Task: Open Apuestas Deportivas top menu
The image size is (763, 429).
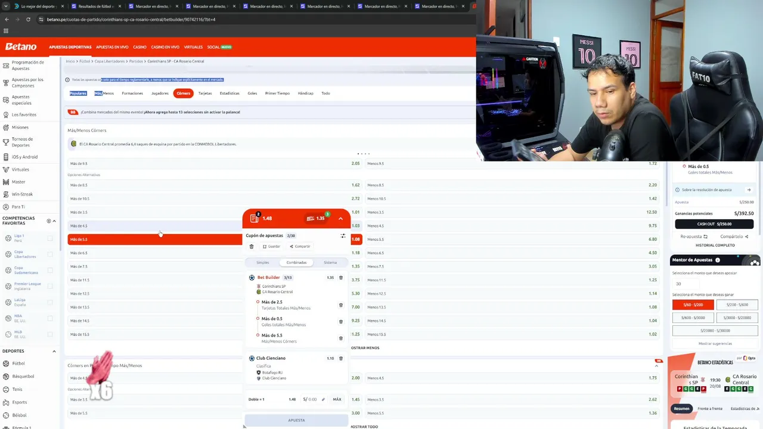Action: coord(70,47)
